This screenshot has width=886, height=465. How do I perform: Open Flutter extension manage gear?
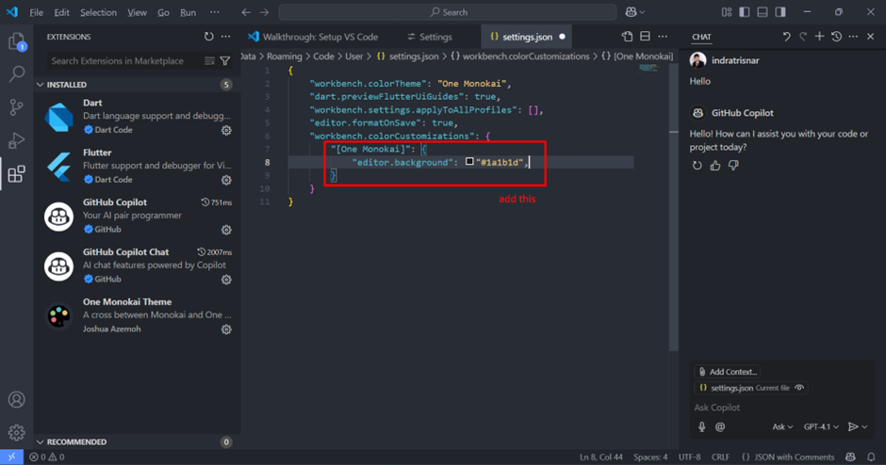point(226,180)
